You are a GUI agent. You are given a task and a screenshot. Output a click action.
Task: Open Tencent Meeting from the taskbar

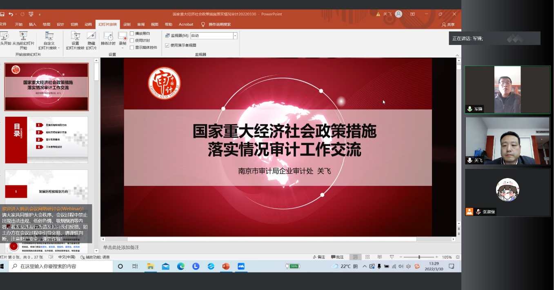(241, 266)
